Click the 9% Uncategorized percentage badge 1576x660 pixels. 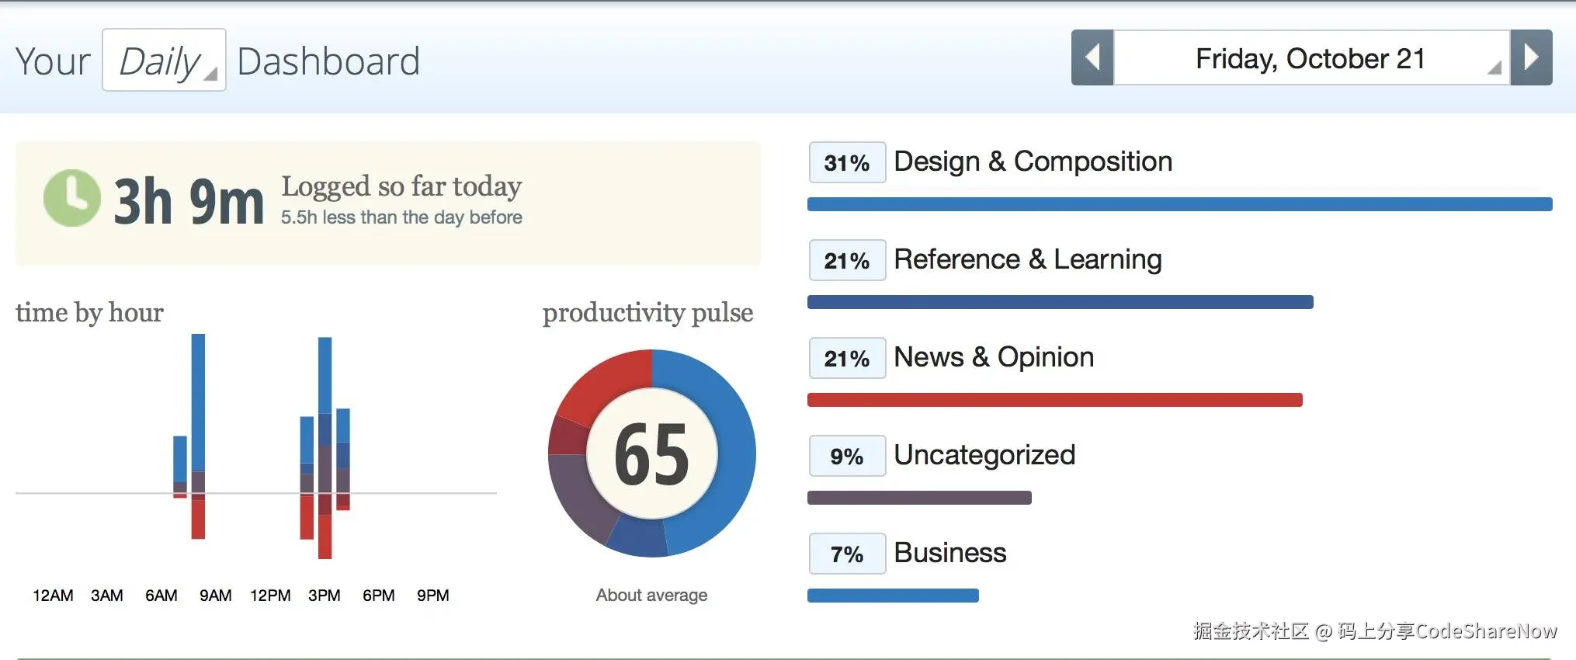pos(847,456)
